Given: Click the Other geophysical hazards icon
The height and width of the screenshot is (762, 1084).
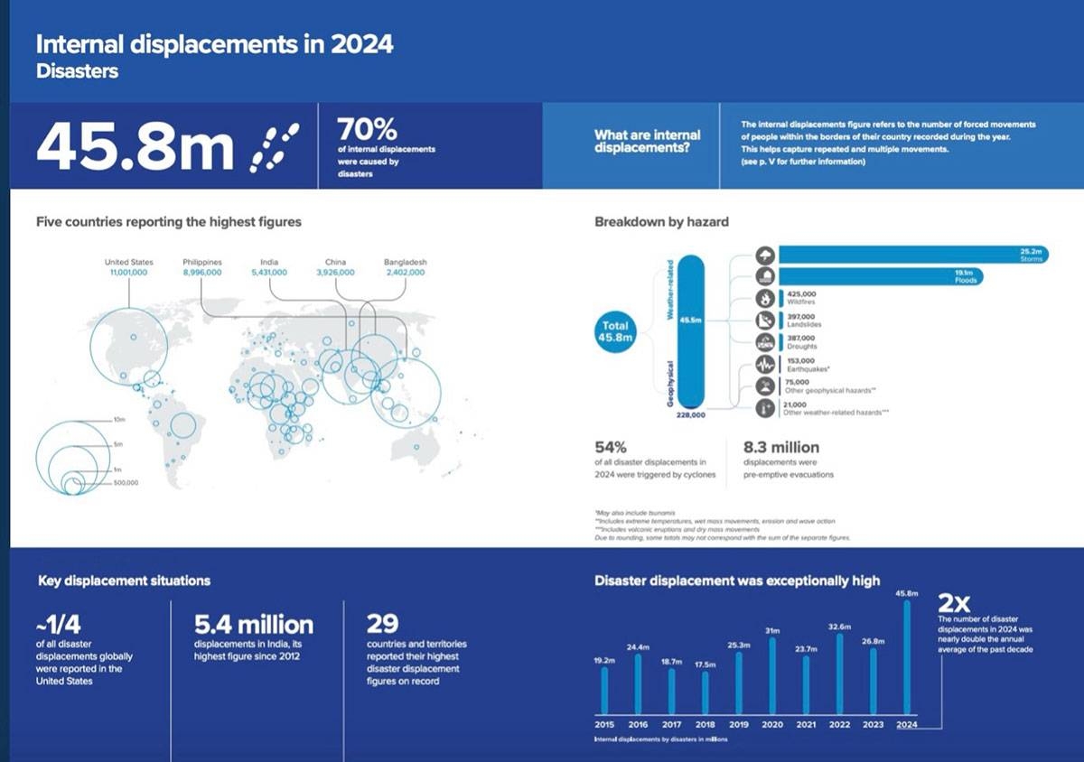Looking at the screenshot, I should point(766,386).
